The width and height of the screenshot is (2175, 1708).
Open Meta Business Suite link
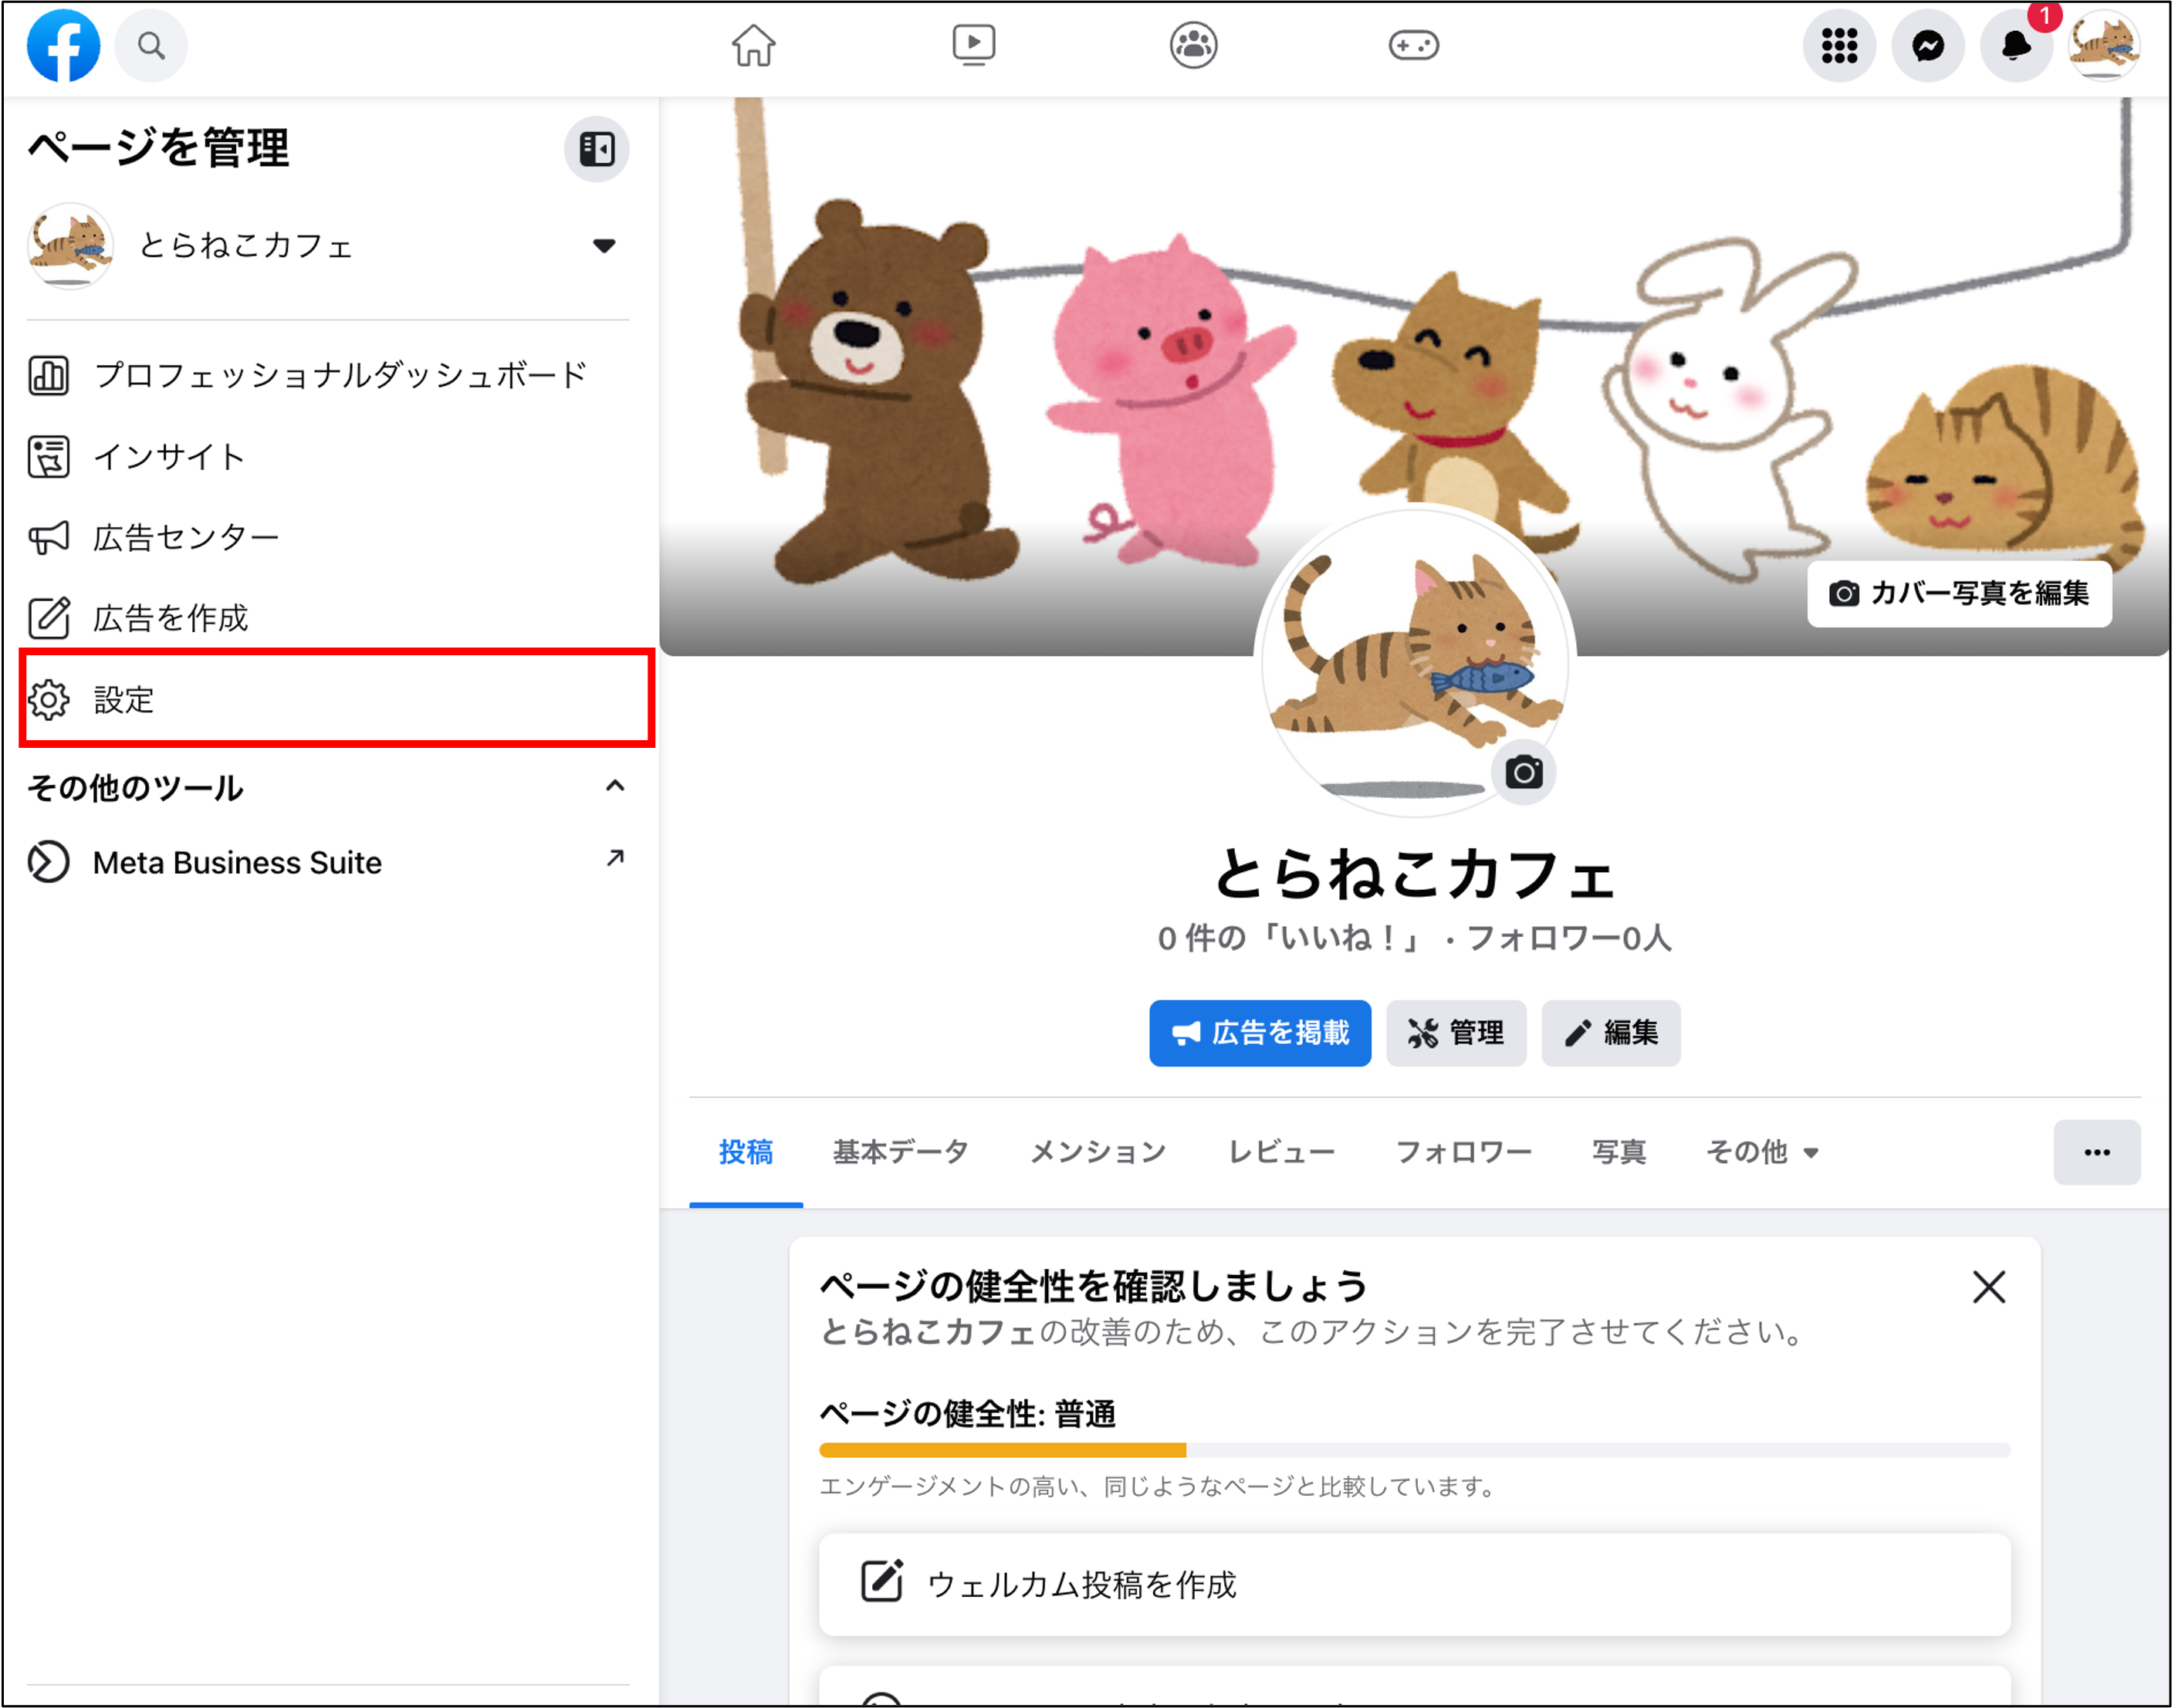pos(328,862)
